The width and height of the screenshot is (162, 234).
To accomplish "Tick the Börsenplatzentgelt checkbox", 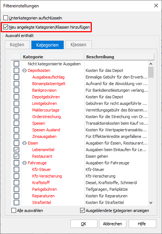I will [x=16, y=84].
